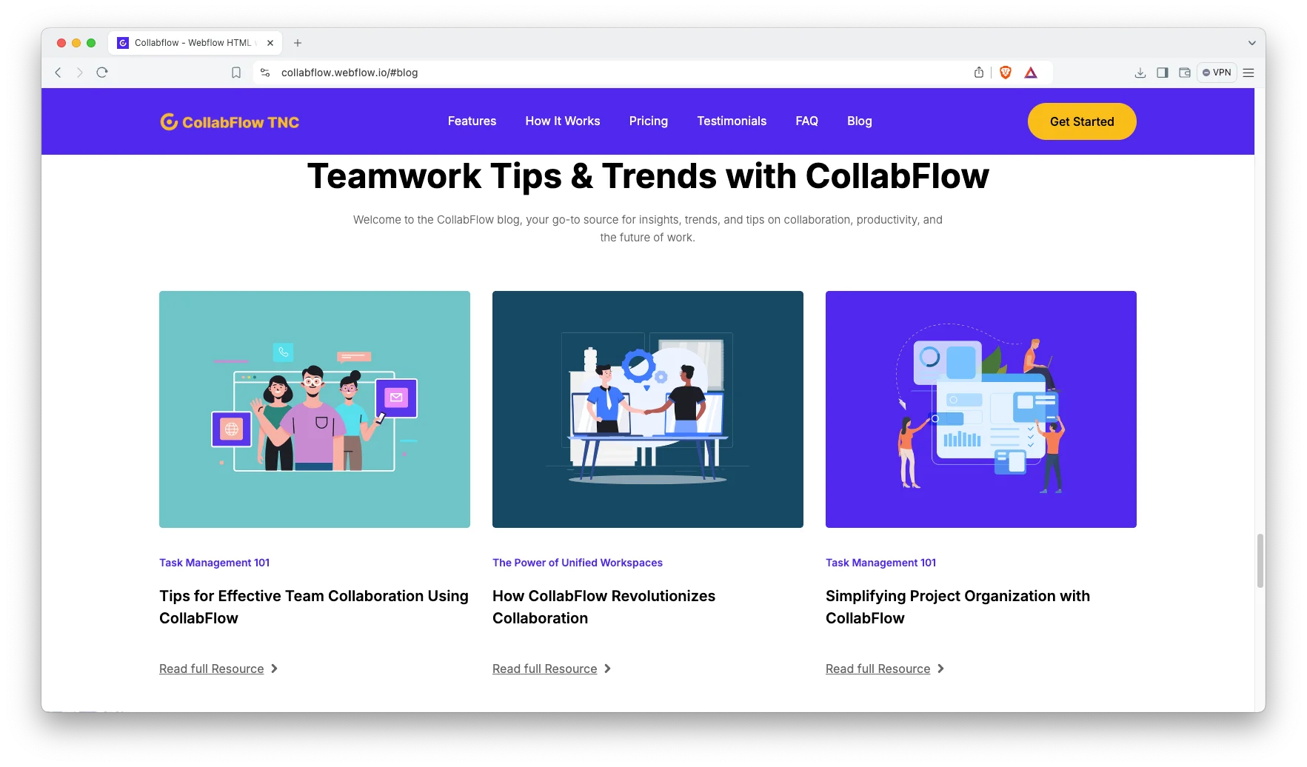Viewport: 1307px width, 767px height.
Task: Go to Pricing in navigation
Action: tap(648, 121)
